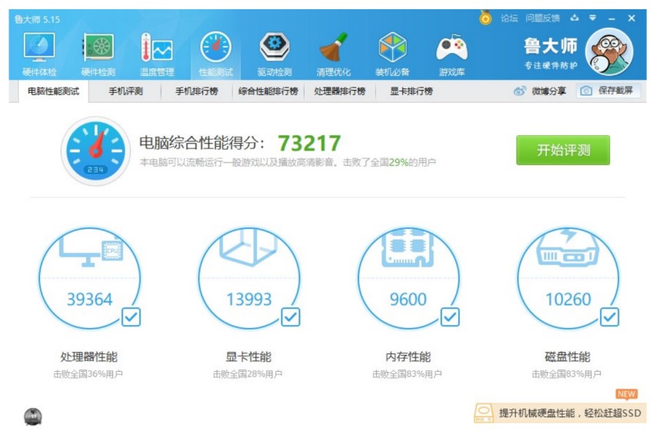Select the 性能测试 performance test icon
660x441 pixels.
[x=215, y=54]
